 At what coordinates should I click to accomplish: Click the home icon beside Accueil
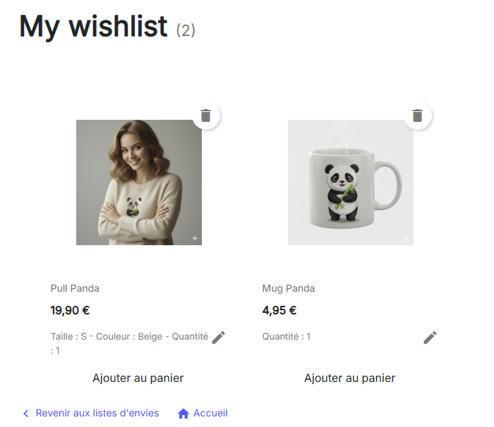tap(183, 414)
